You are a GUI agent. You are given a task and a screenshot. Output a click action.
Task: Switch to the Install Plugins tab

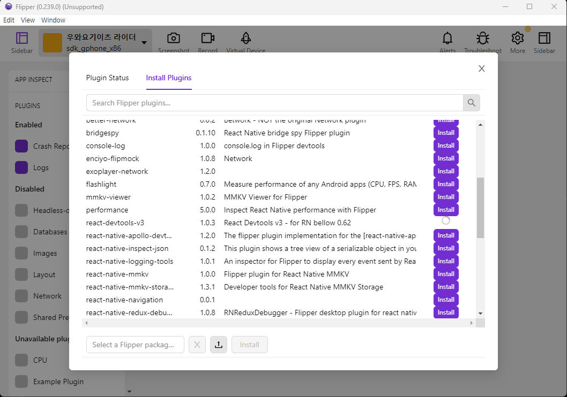168,78
